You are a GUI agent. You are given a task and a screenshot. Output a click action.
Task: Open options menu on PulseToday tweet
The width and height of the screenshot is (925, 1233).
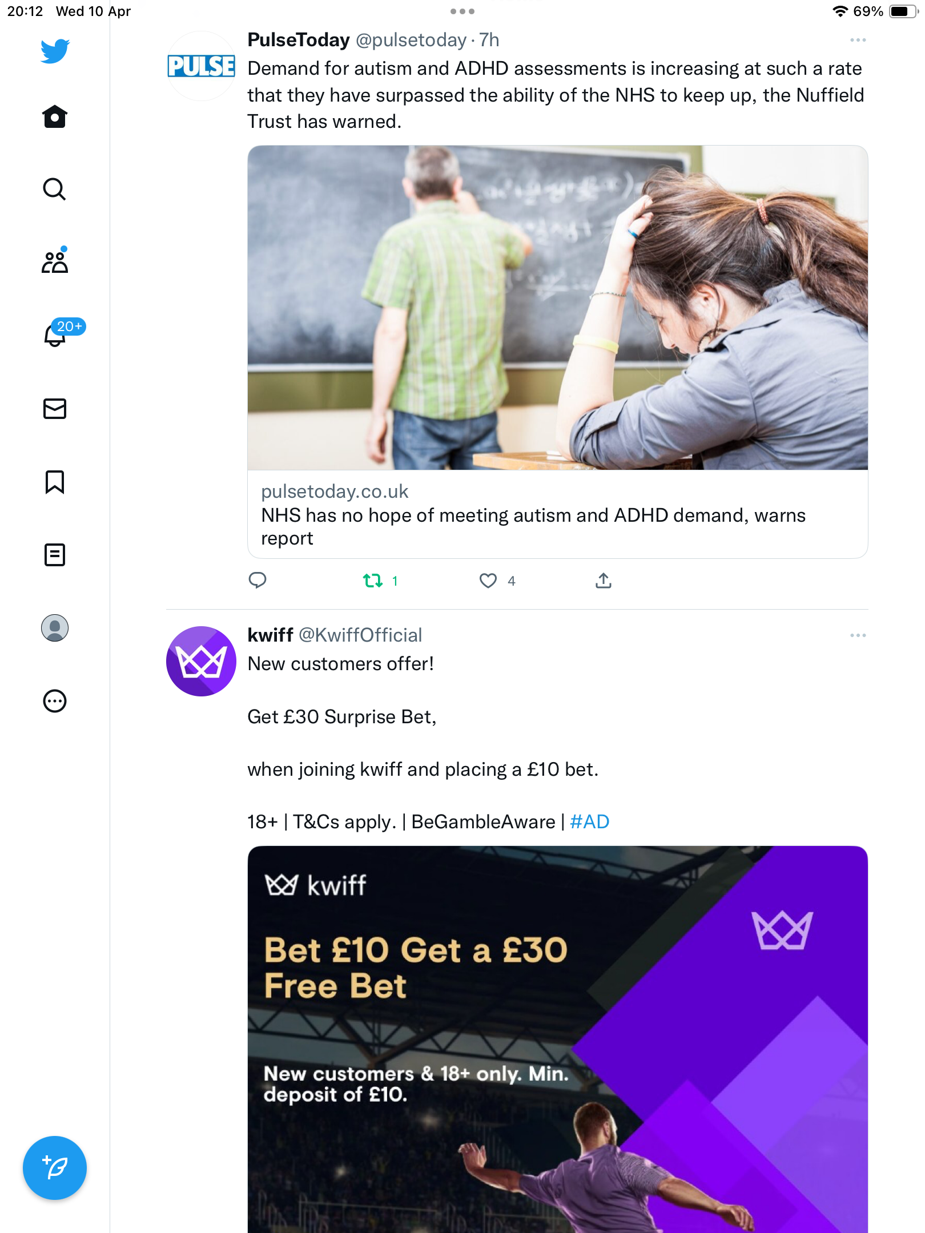[858, 40]
